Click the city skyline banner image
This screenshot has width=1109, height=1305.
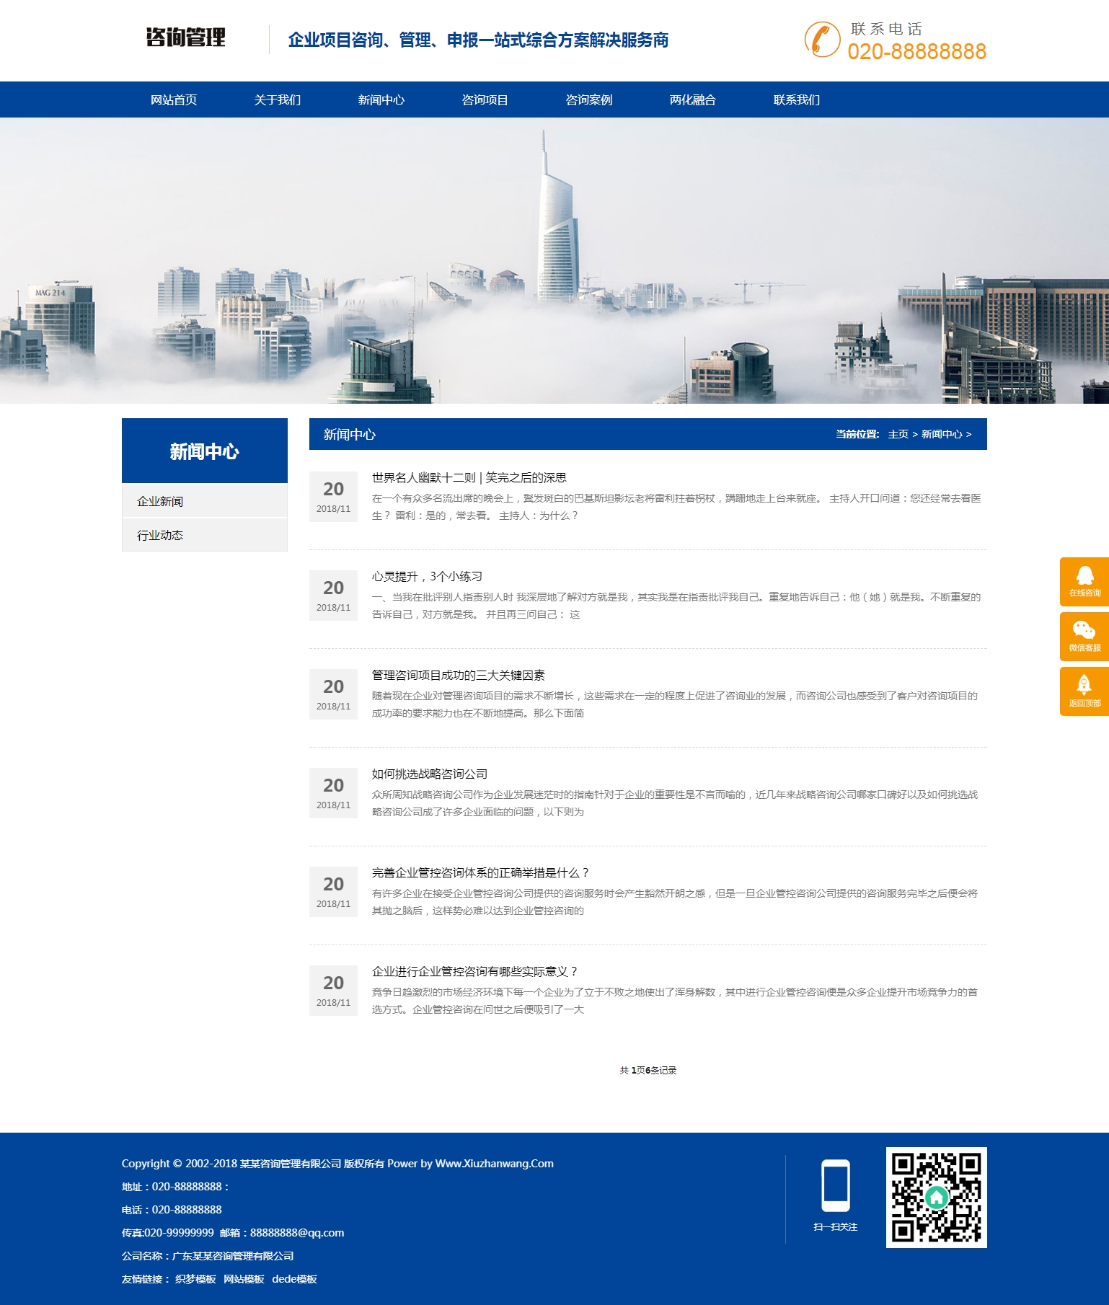pyautogui.click(x=554, y=260)
